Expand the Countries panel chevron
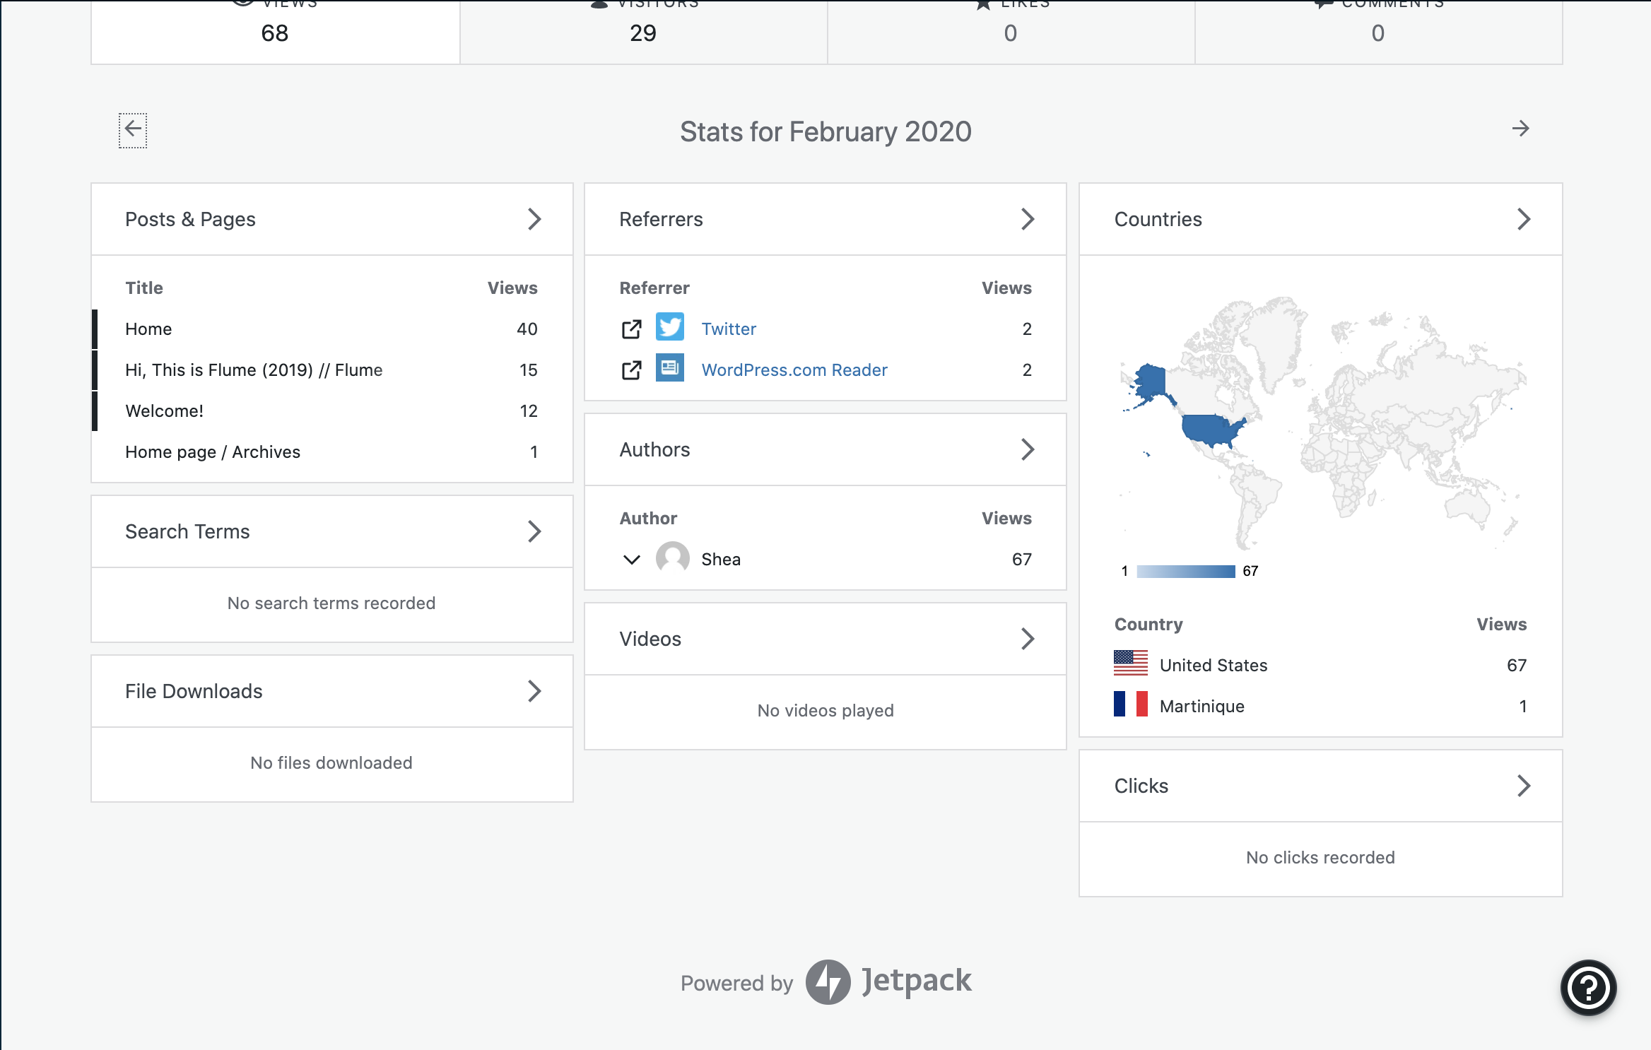1651x1050 pixels. 1523,219
